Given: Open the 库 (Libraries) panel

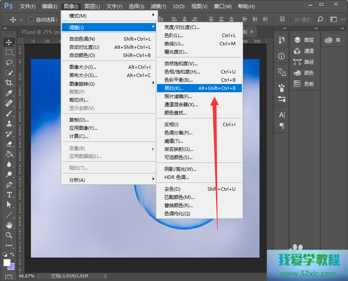Looking at the screenshot, I should click(x=332, y=40).
